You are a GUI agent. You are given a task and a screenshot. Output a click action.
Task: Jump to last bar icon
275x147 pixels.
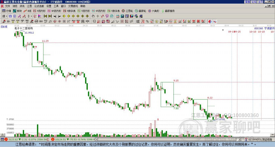50,16
